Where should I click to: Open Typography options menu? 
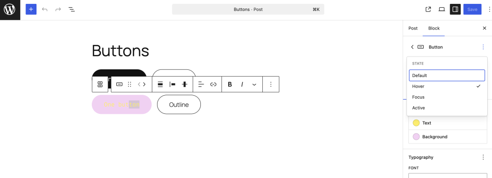[483, 157]
